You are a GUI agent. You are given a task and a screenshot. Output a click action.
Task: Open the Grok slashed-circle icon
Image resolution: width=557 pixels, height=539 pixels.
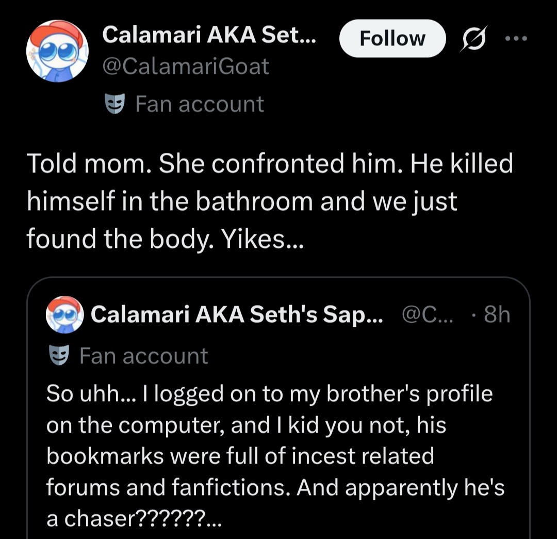(474, 38)
